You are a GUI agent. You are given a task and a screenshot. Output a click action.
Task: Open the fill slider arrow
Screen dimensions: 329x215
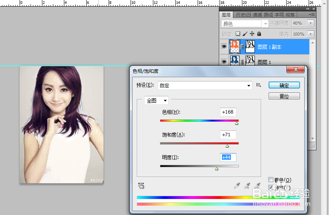click(311, 34)
